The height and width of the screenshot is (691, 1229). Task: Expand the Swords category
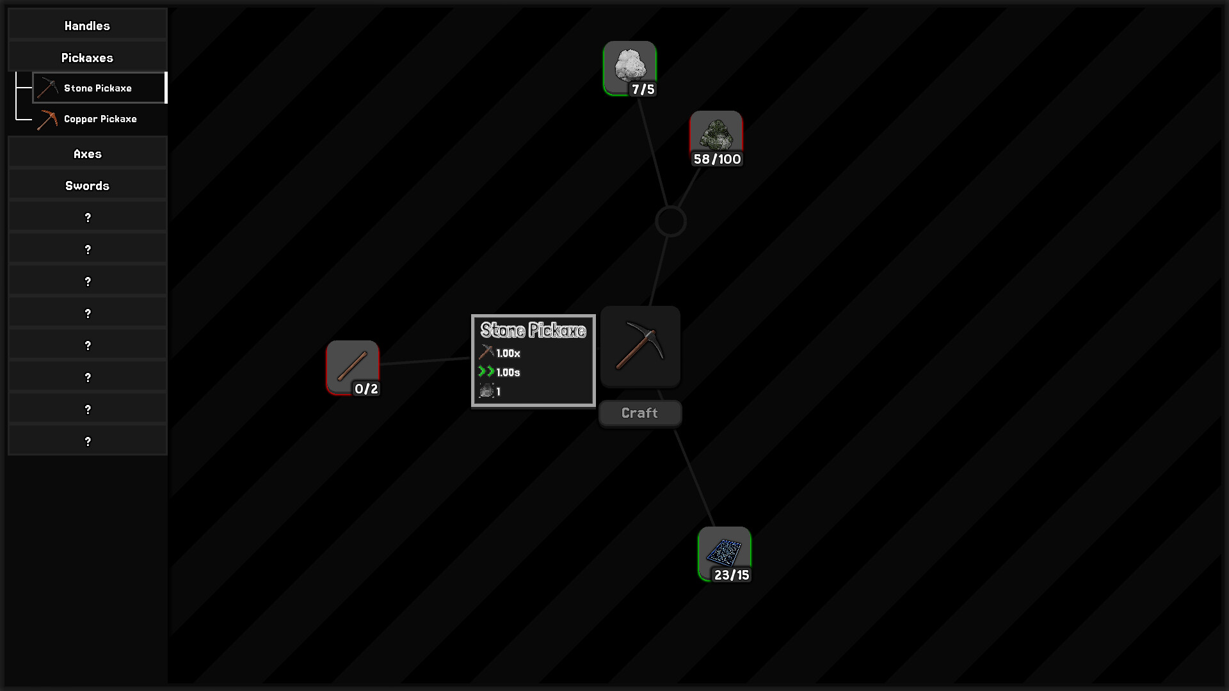click(88, 186)
